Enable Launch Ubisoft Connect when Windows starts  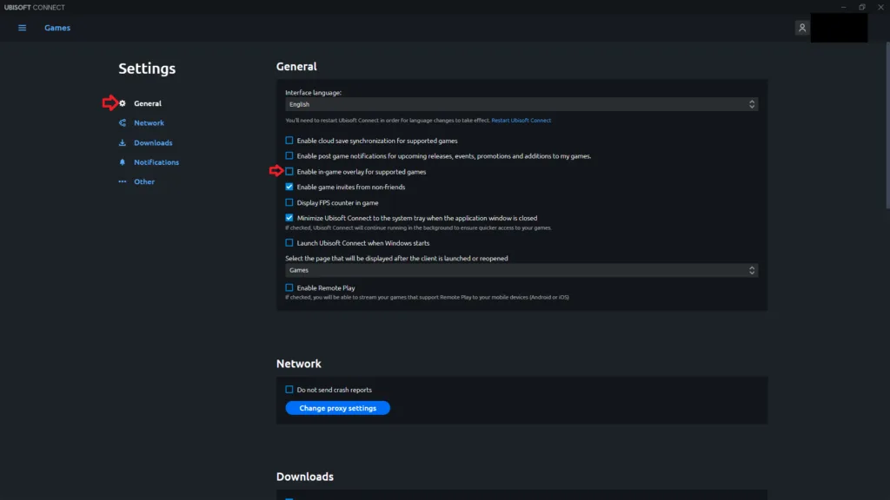coord(289,243)
